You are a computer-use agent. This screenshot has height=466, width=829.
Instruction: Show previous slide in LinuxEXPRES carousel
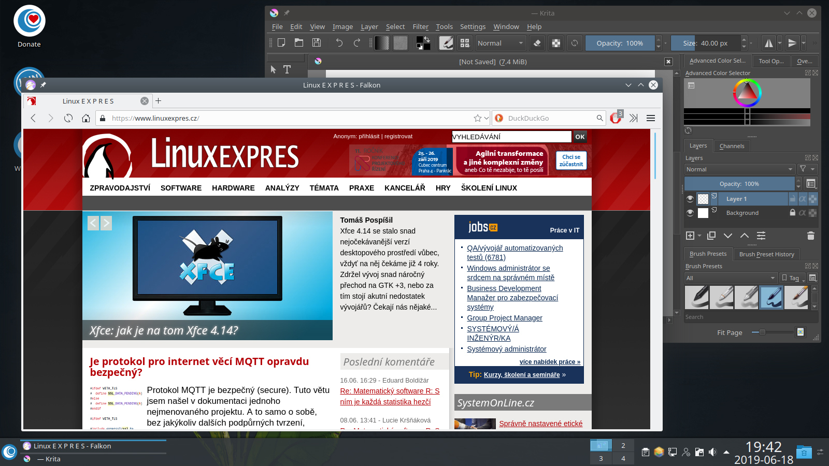pos(93,223)
